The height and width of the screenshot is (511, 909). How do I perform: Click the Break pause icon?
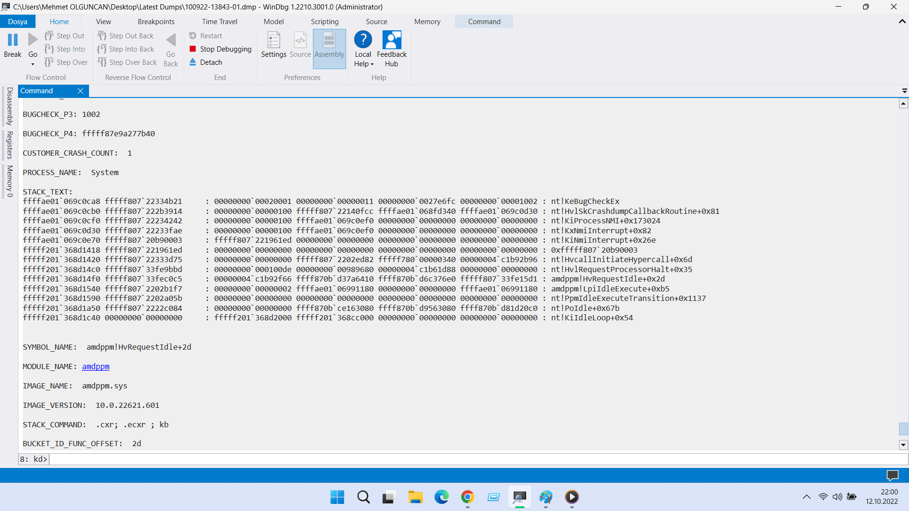pyautogui.click(x=13, y=40)
